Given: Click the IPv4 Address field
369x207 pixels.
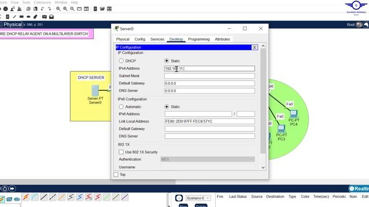Looking at the screenshot, I should click(209, 68).
